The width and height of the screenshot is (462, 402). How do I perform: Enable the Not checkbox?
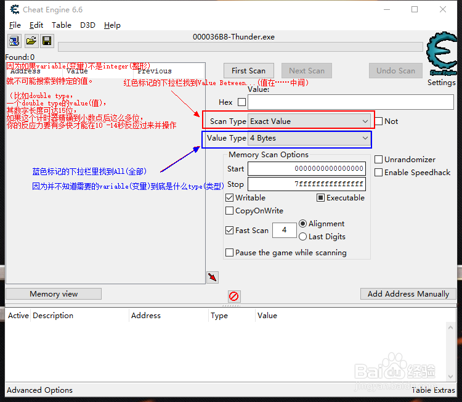(x=379, y=121)
